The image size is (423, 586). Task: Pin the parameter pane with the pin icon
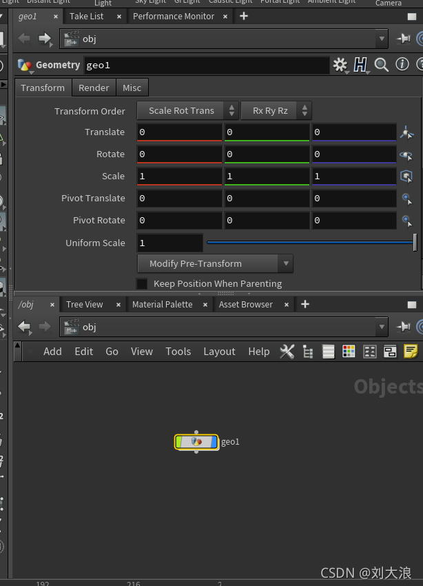pos(403,39)
